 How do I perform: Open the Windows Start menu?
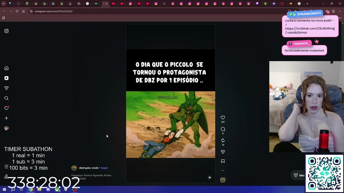(x=4, y=190)
